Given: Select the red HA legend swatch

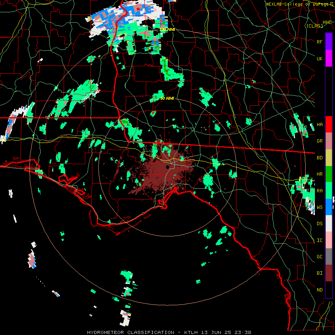Looking at the screenshot, I should click(x=329, y=124).
